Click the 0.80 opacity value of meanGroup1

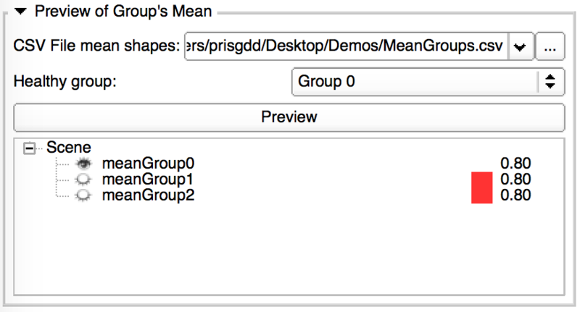point(515,180)
